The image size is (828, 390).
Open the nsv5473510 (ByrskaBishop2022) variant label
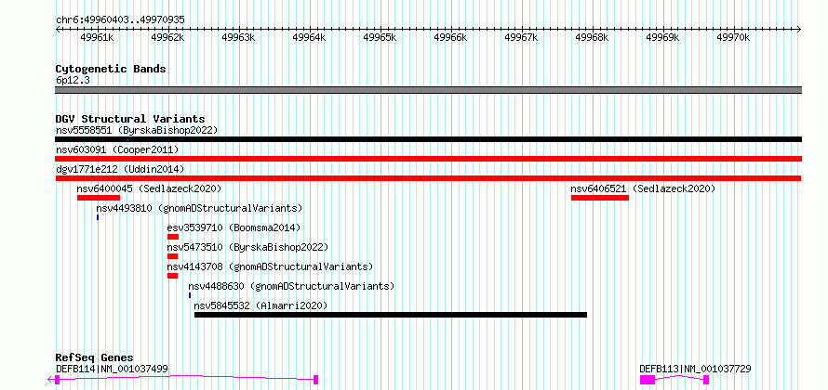pyautogui.click(x=247, y=247)
